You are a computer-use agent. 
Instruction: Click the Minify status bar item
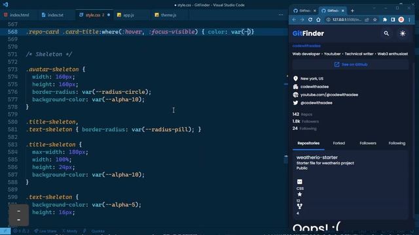click(70, 231)
